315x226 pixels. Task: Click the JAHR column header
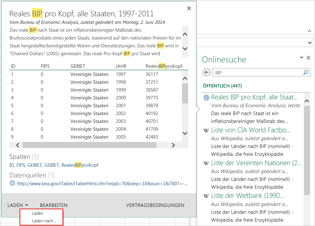[x=121, y=66]
